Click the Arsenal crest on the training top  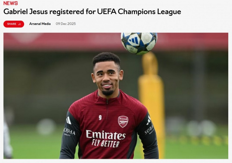(x=123, y=122)
